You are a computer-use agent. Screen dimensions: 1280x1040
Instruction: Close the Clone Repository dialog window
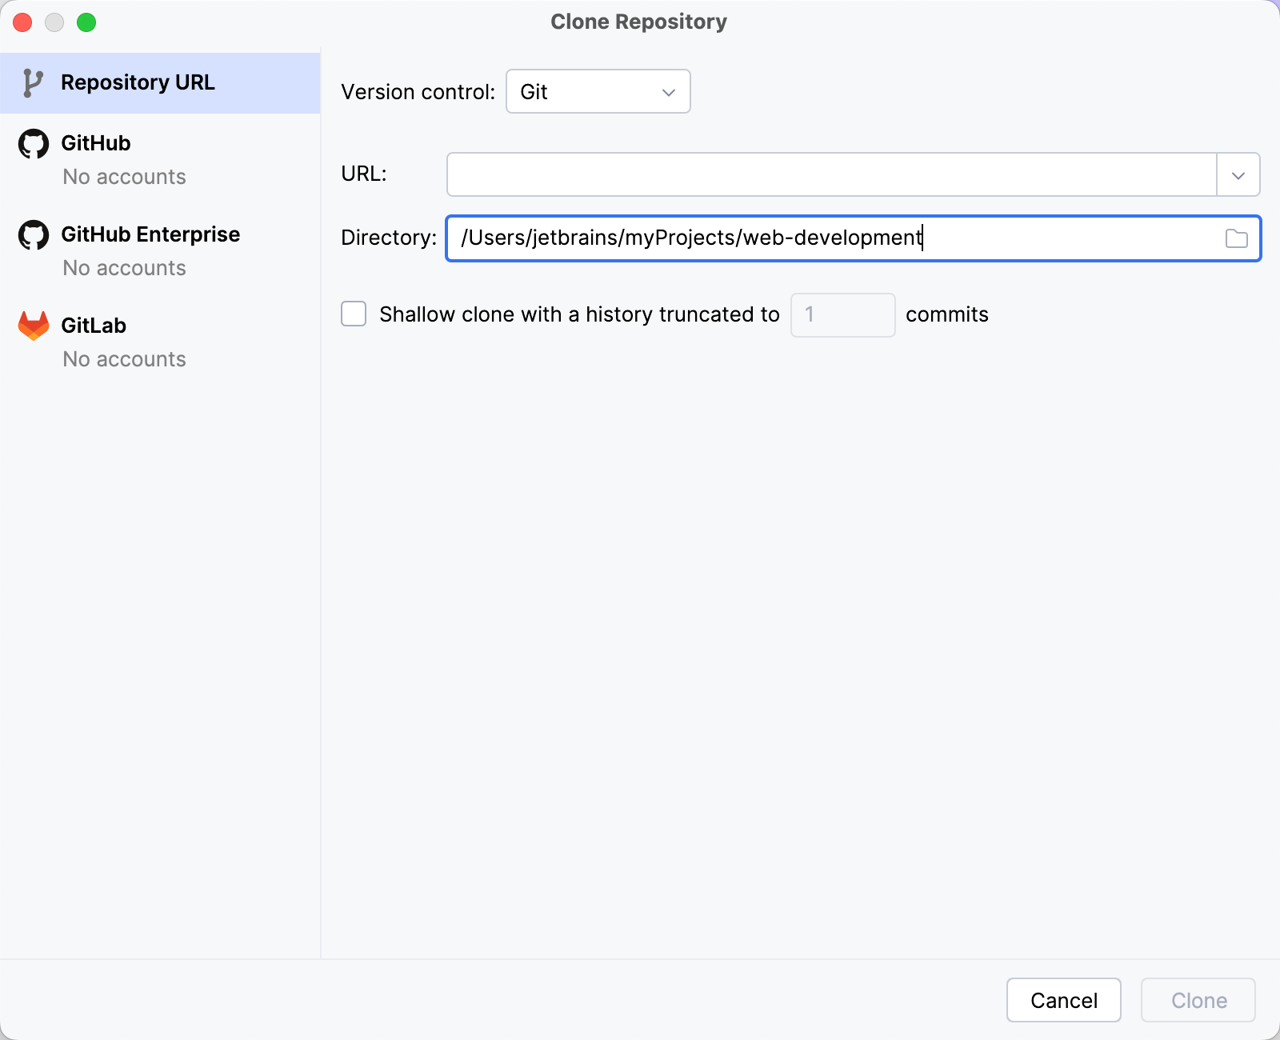[x=22, y=22]
